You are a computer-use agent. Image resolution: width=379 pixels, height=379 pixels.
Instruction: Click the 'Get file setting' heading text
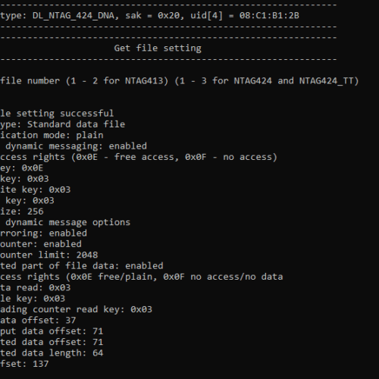[x=158, y=49]
